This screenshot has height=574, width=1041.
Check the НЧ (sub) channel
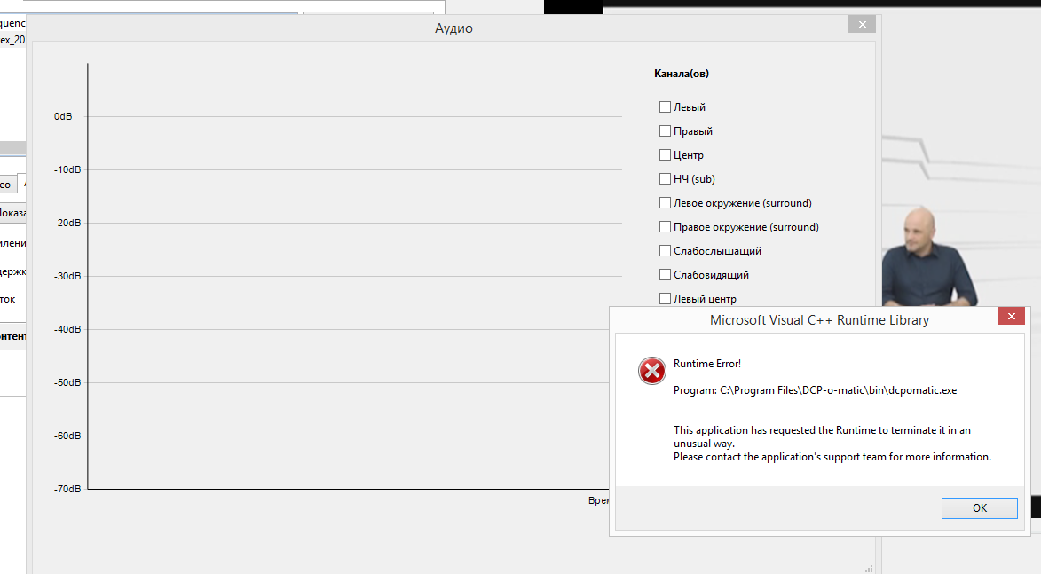pos(665,179)
